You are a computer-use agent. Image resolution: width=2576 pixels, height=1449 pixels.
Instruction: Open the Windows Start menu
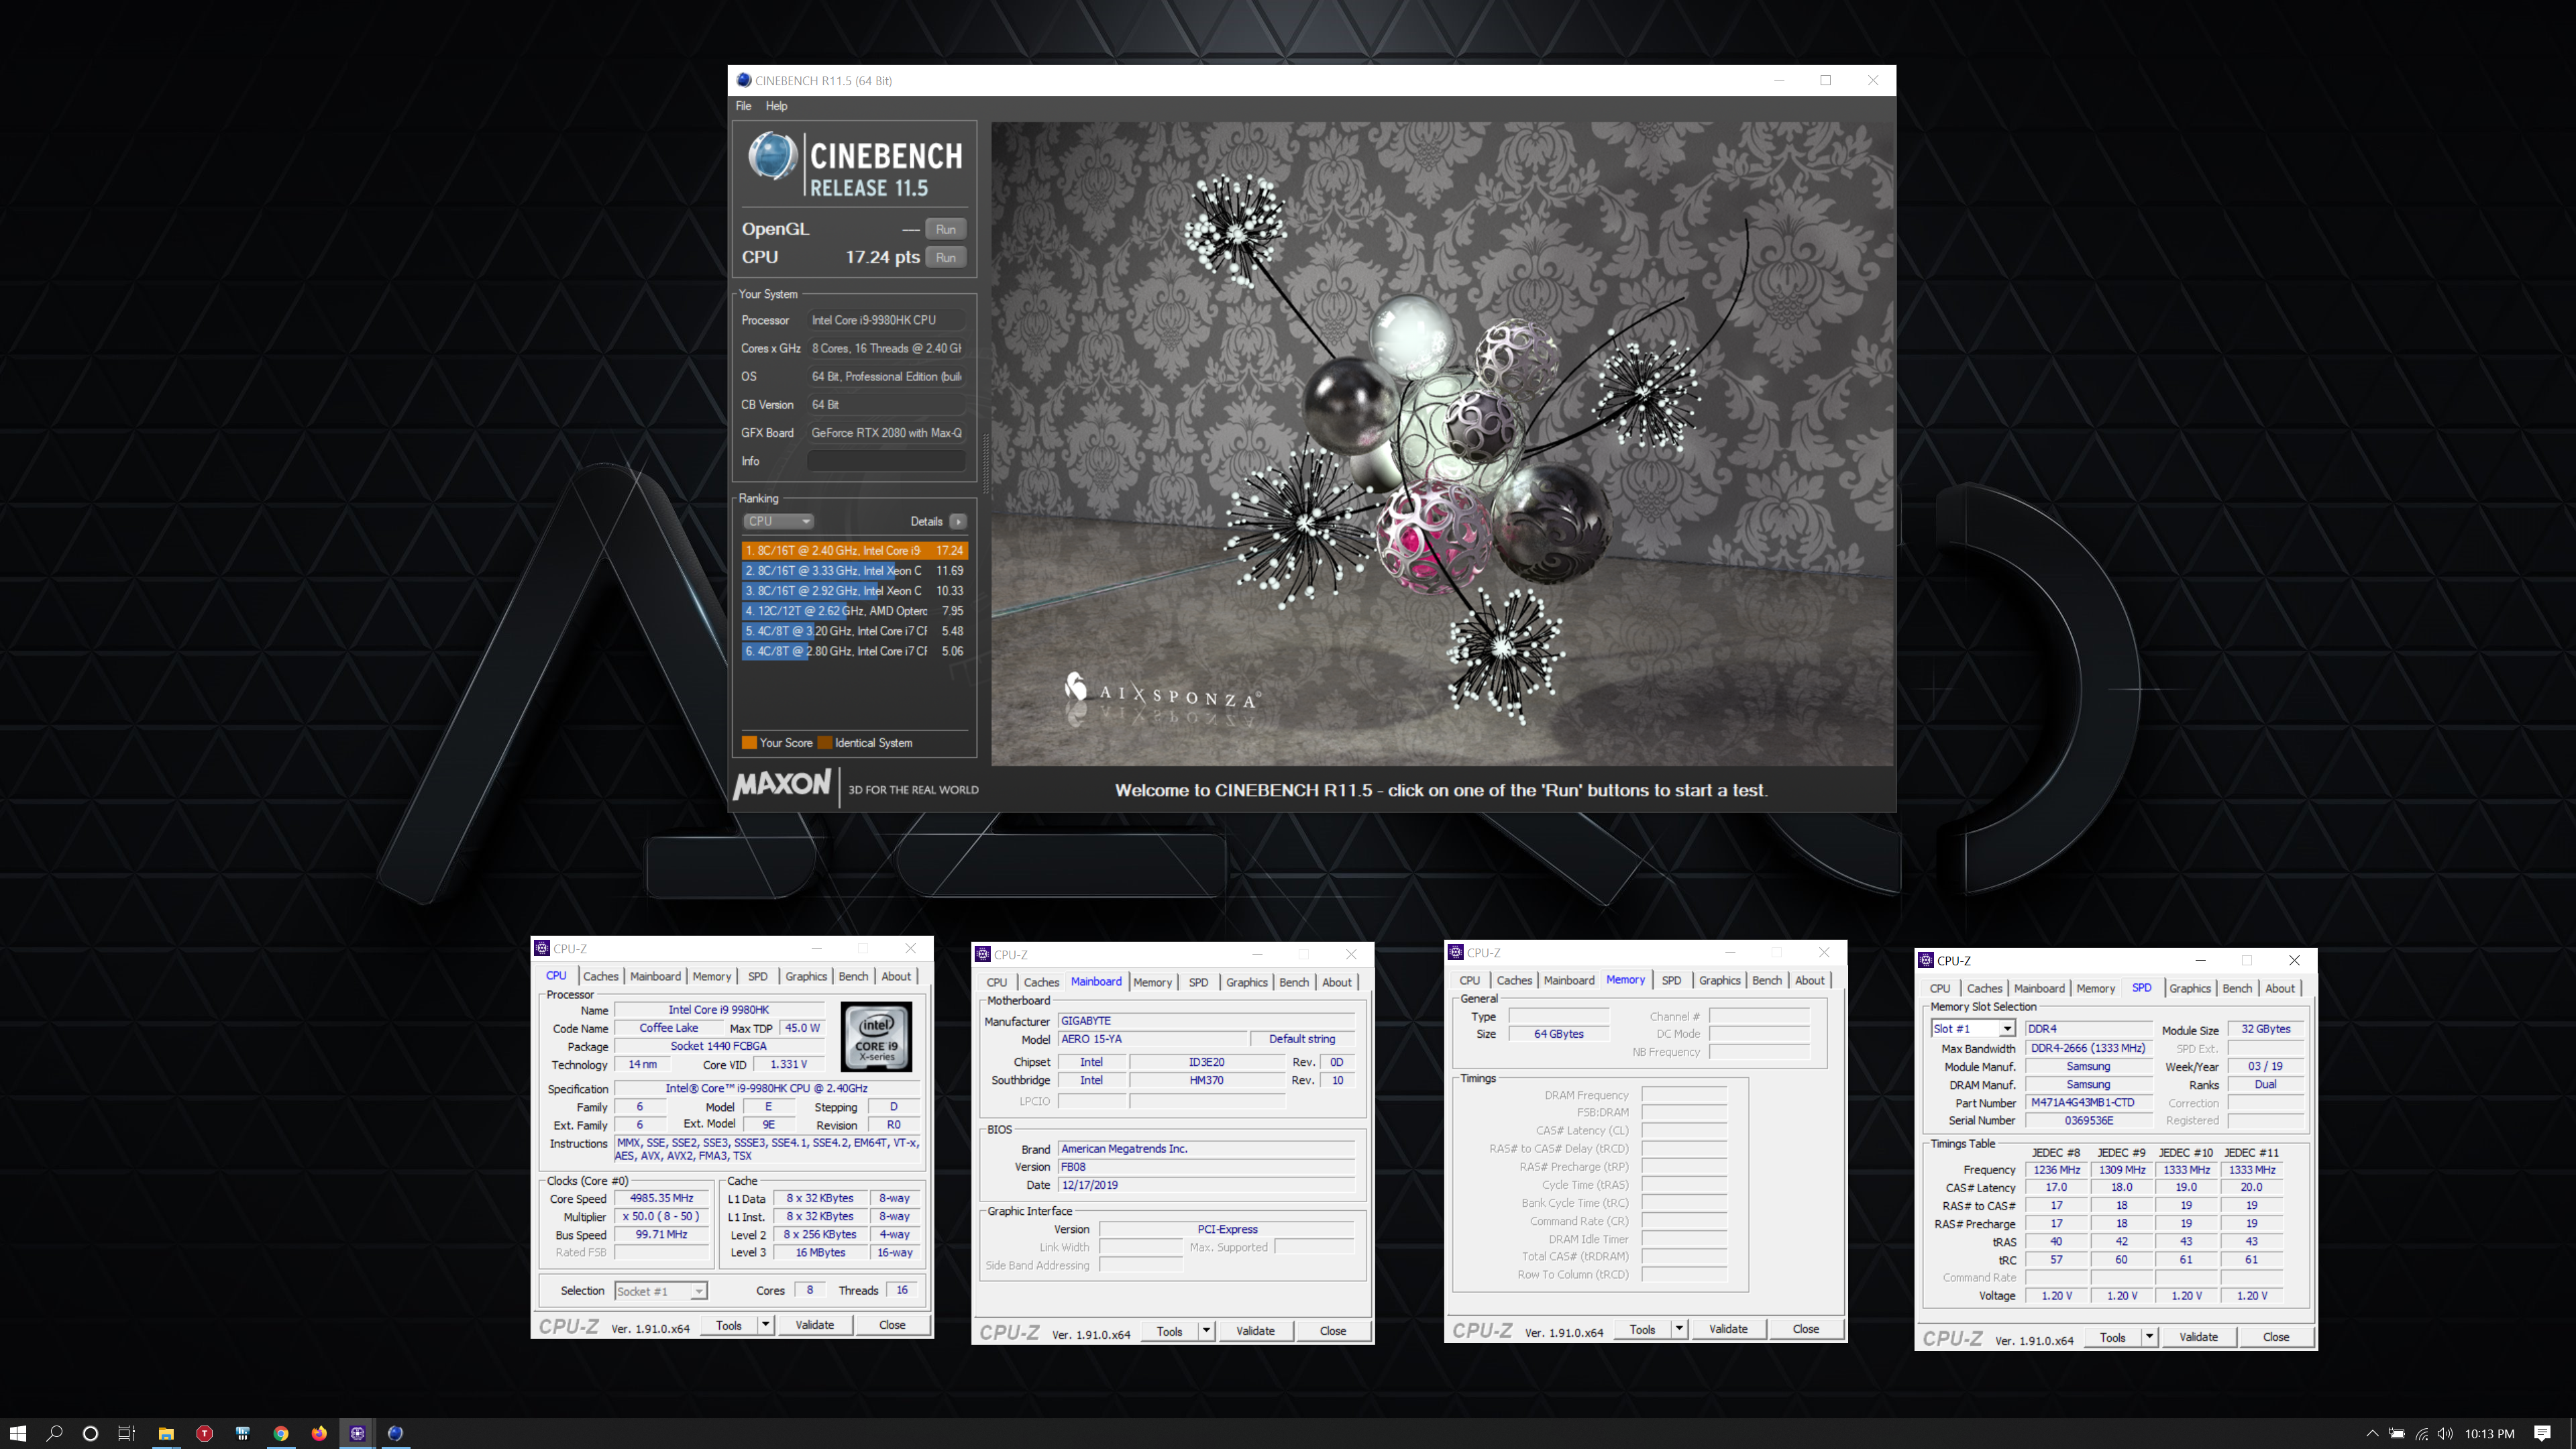pos(17,1433)
